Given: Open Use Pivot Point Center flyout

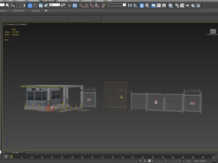Looking at the screenshot, I should point(63,5).
